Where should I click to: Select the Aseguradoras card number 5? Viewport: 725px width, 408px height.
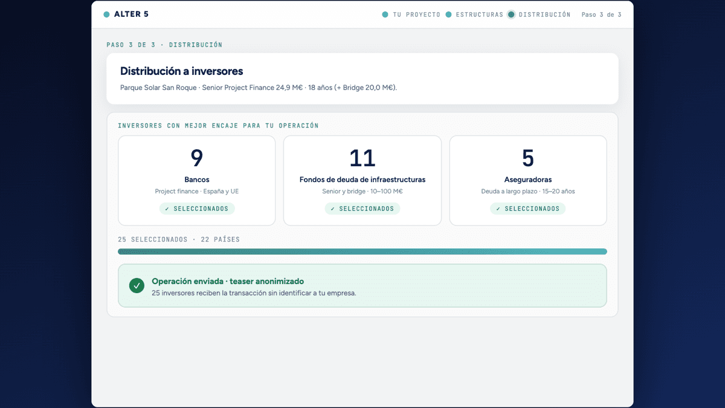tap(528, 158)
